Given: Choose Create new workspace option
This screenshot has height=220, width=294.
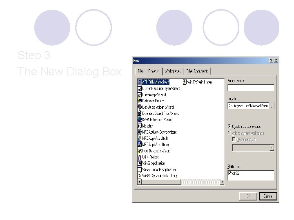Looking at the screenshot, I should pos(229,126).
